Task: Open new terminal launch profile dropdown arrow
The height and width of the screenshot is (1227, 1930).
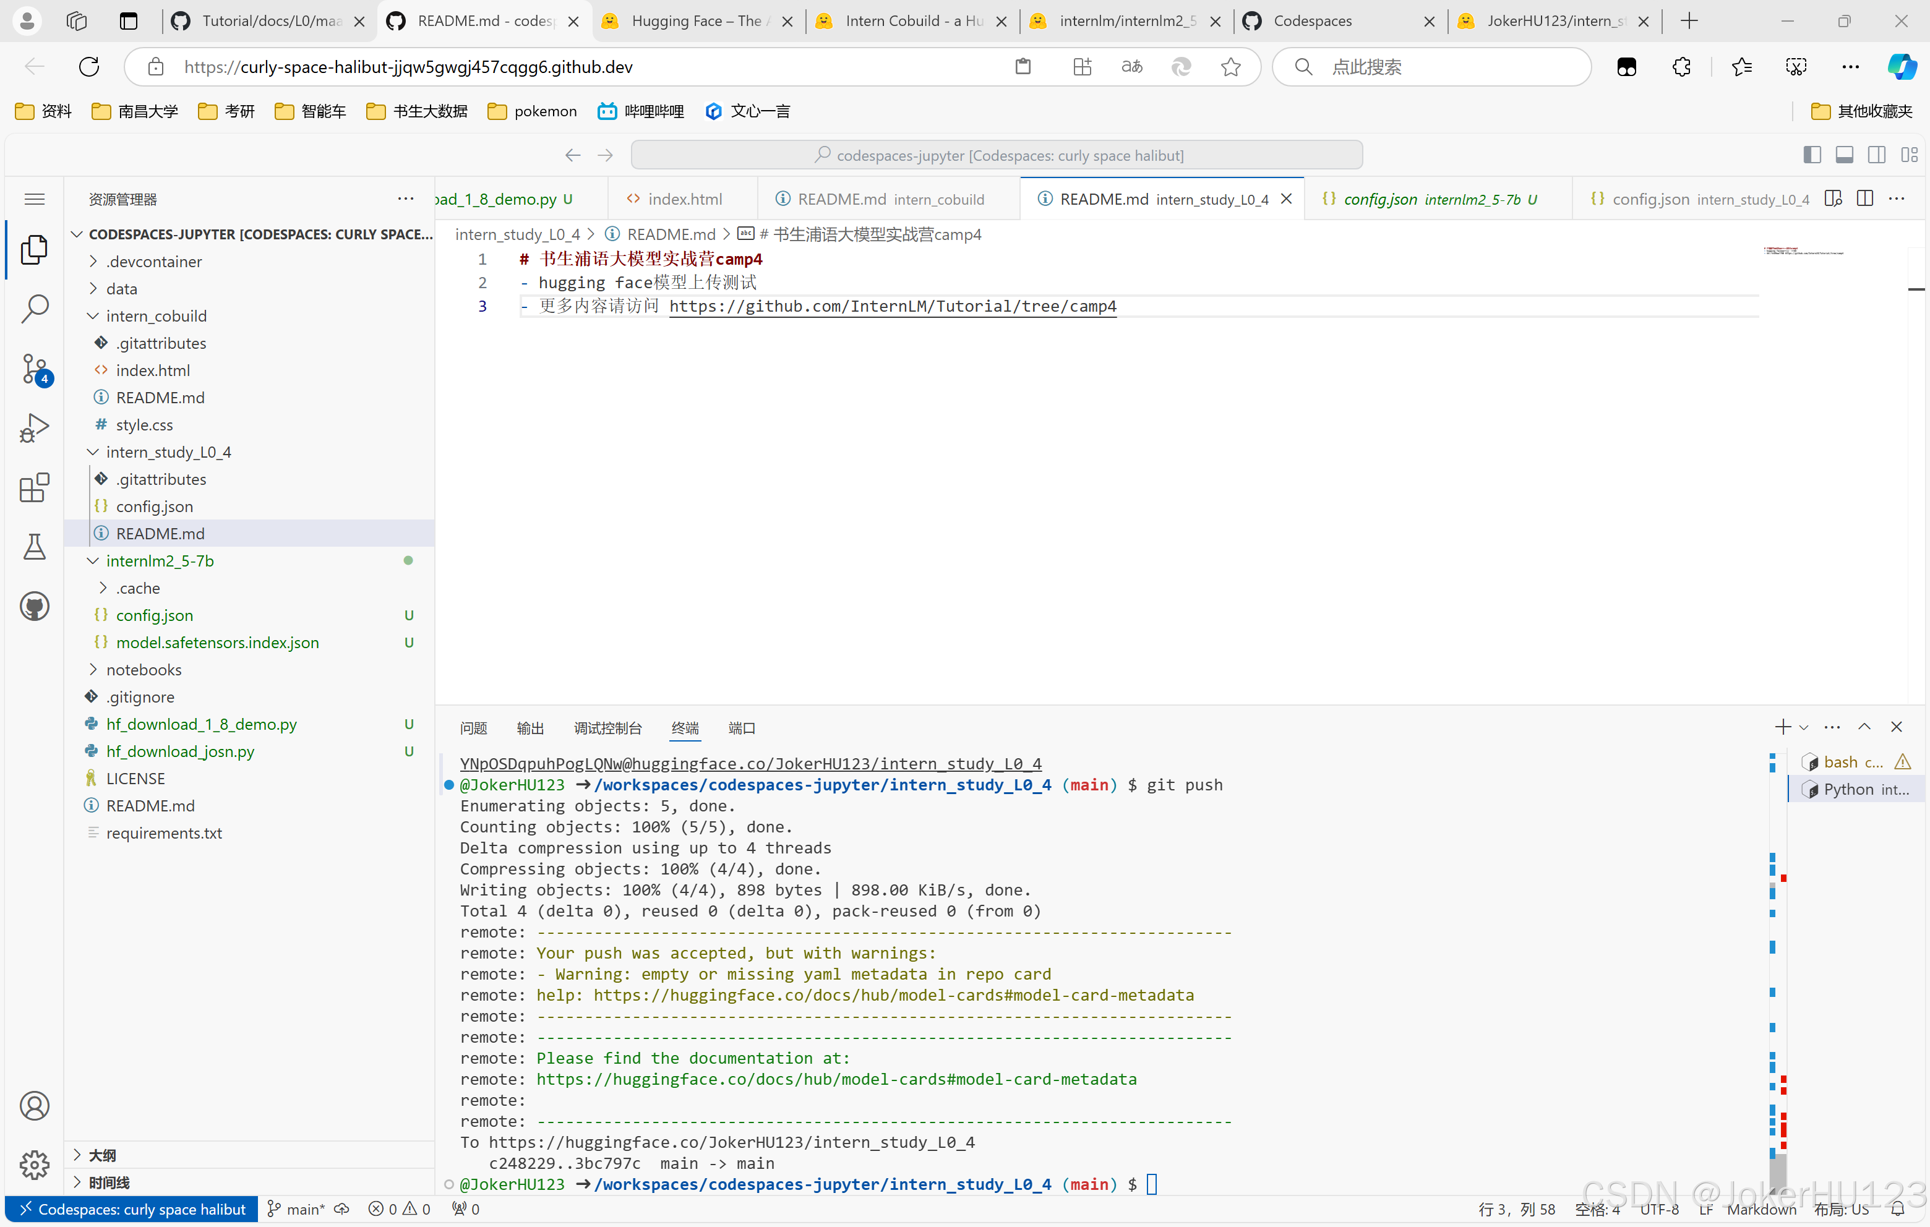Action: click(x=1803, y=728)
